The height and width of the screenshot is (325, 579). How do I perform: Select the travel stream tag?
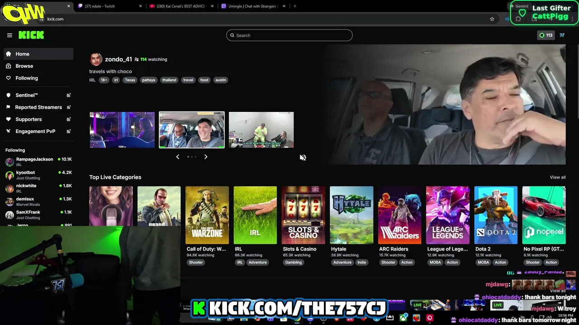[x=188, y=80]
